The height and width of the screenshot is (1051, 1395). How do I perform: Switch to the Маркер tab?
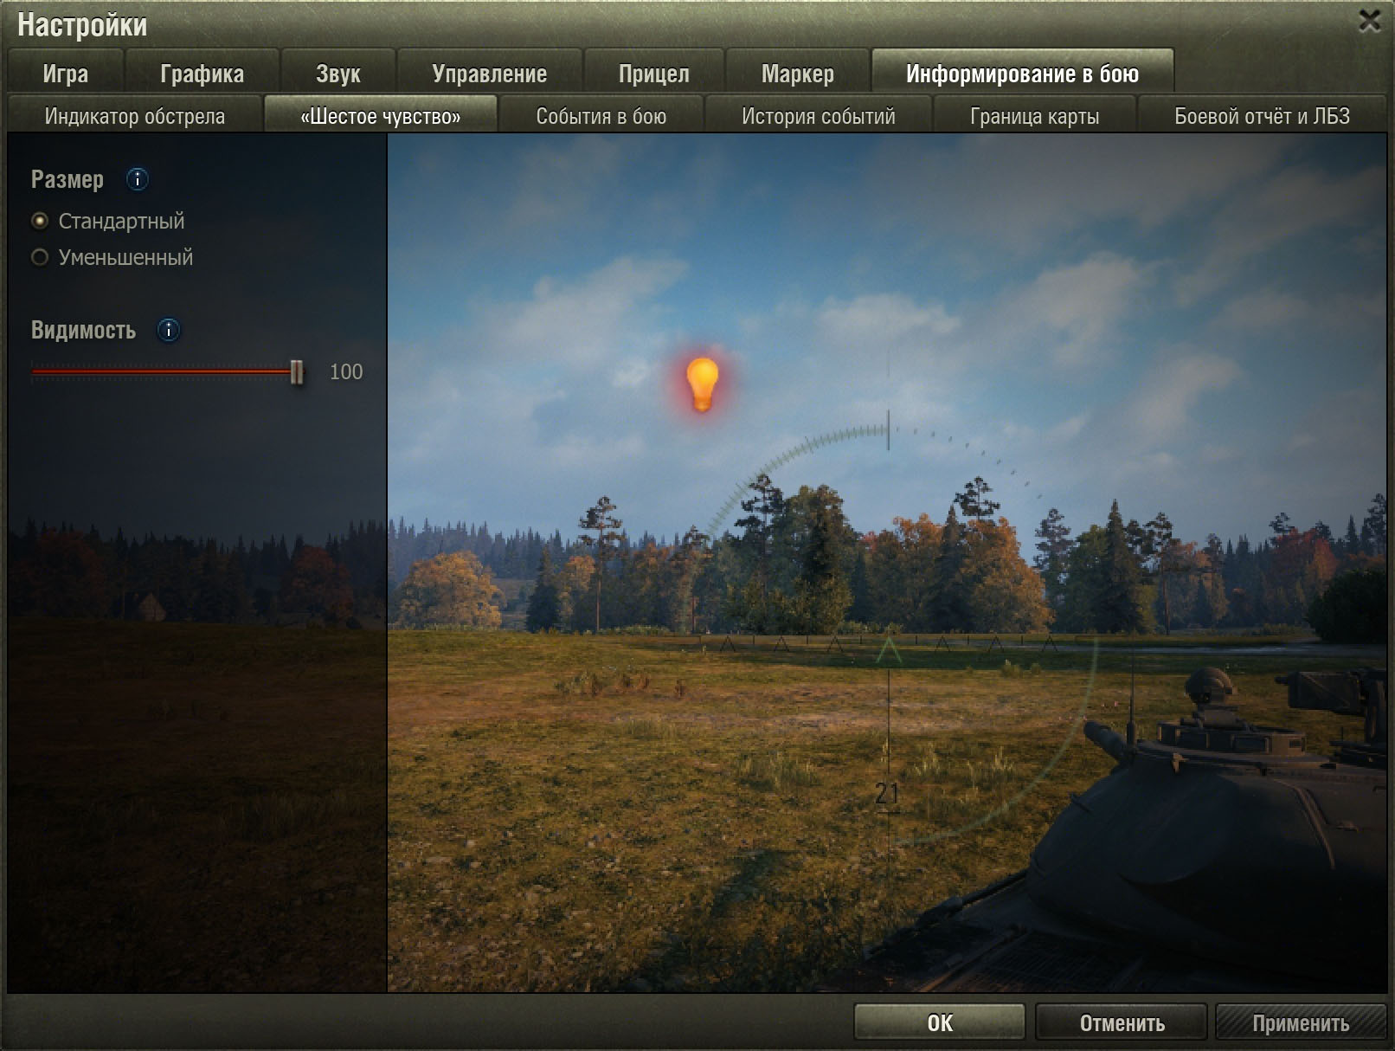pyautogui.click(x=797, y=74)
